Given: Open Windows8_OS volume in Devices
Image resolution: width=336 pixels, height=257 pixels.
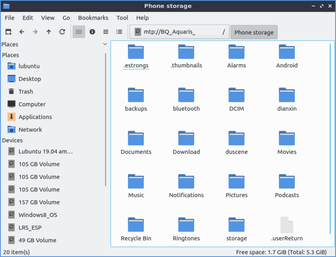Looking at the screenshot, I should coord(37,215).
